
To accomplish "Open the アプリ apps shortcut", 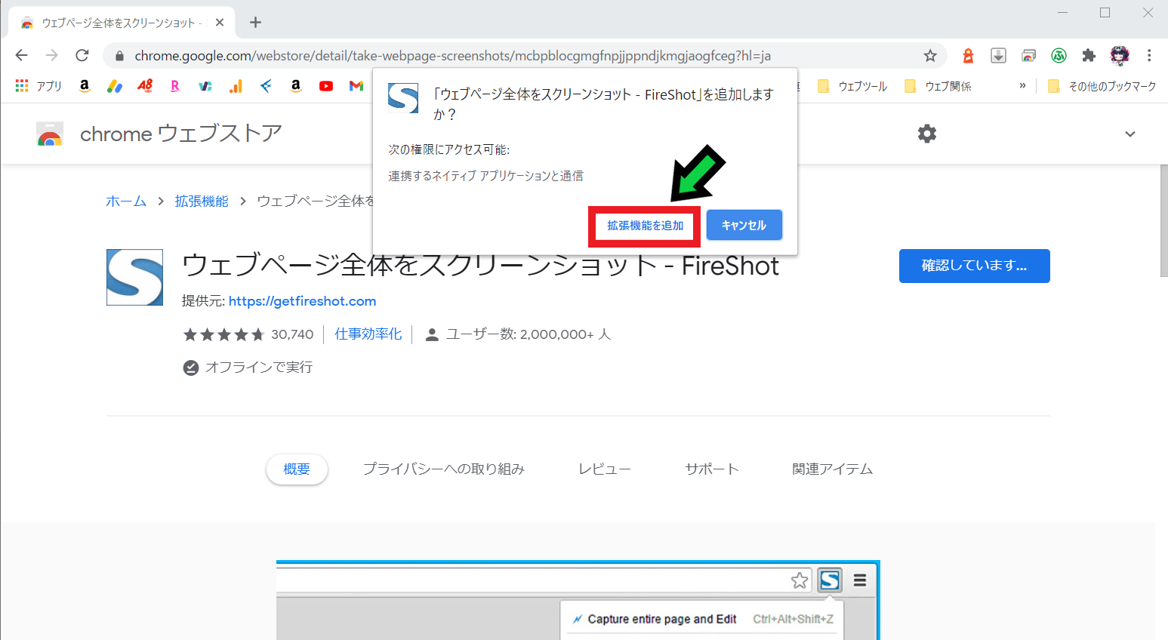I will click(x=39, y=86).
